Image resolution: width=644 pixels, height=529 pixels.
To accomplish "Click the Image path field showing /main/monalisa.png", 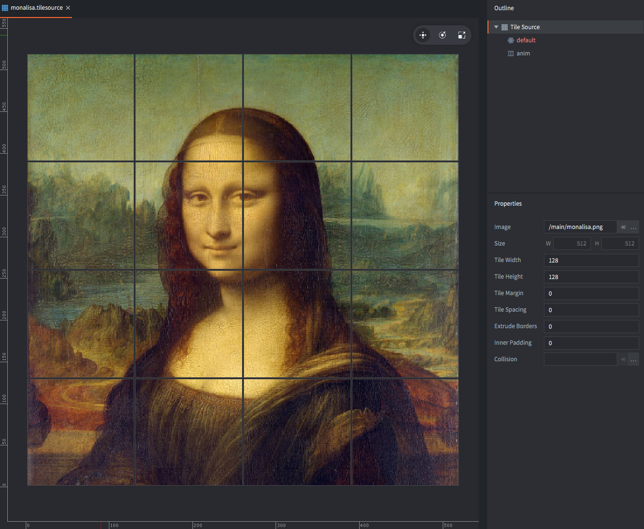I will [x=579, y=227].
